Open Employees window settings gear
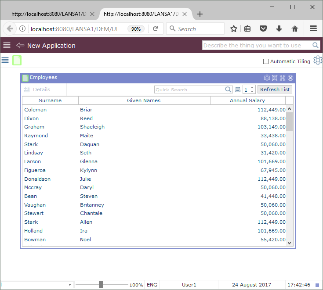This screenshot has width=323, height=290. pyautogui.click(x=267, y=78)
